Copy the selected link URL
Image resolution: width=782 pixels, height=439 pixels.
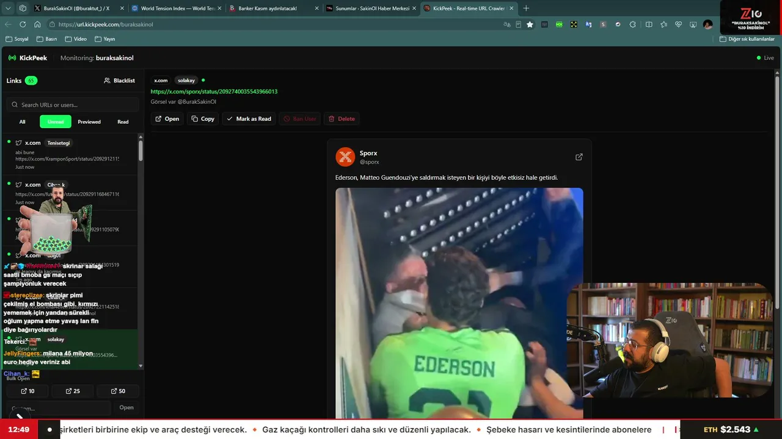tap(203, 119)
